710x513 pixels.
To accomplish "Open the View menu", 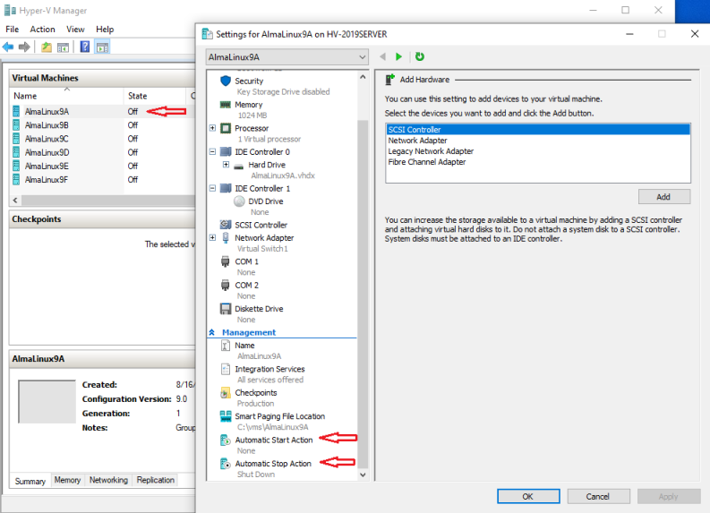I will [x=75, y=30].
